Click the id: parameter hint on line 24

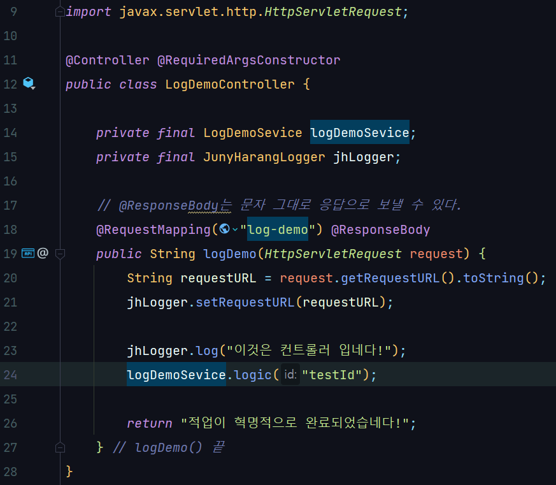pyautogui.click(x=290, y=374)
